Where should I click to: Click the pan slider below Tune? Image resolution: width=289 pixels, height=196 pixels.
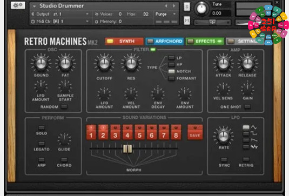[212, 23]
